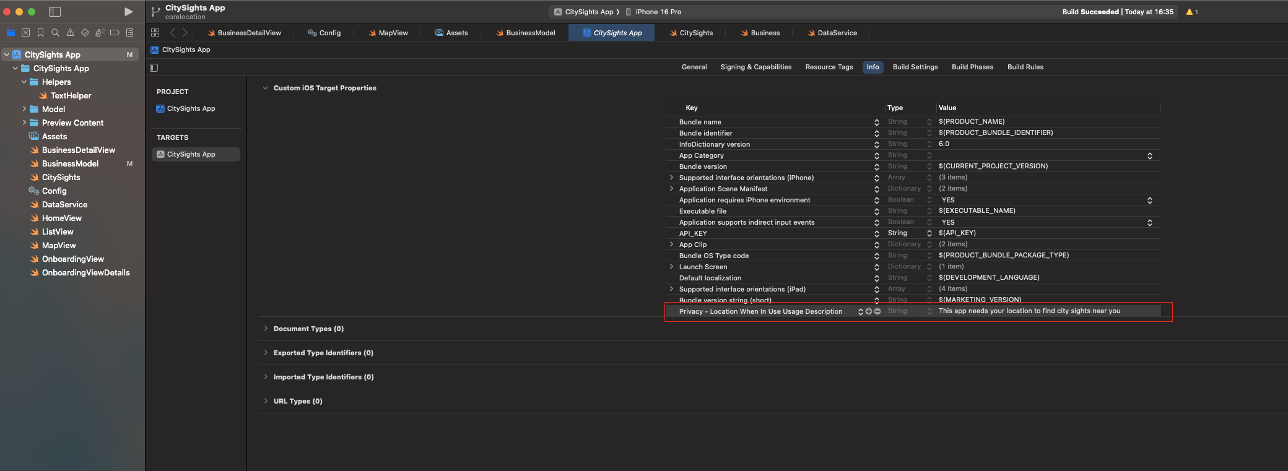
Task: Toggle the navigator sidebar in the title bar
Action: tap(54, 12)
